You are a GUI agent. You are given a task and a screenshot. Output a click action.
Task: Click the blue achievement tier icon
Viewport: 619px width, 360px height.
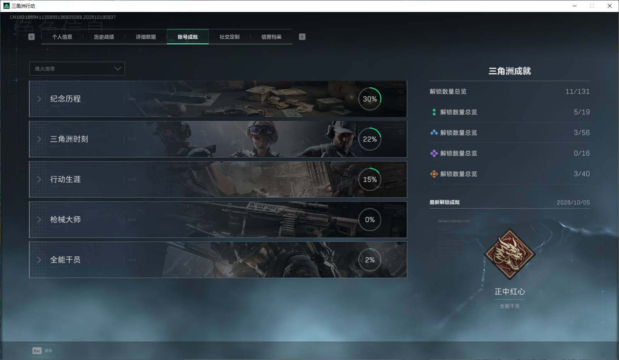[x=434, y=132]
